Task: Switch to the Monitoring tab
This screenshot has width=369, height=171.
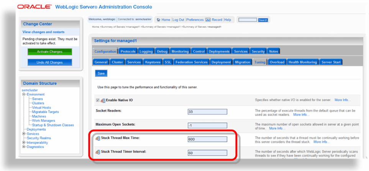Action: click(180, 51)
